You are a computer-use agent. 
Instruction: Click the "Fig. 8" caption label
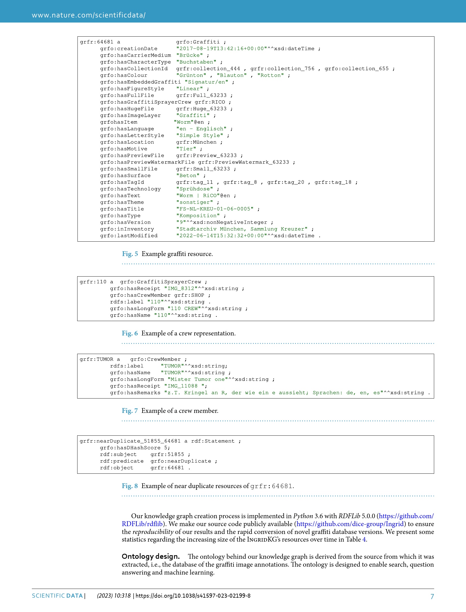[x=130, y=486]
